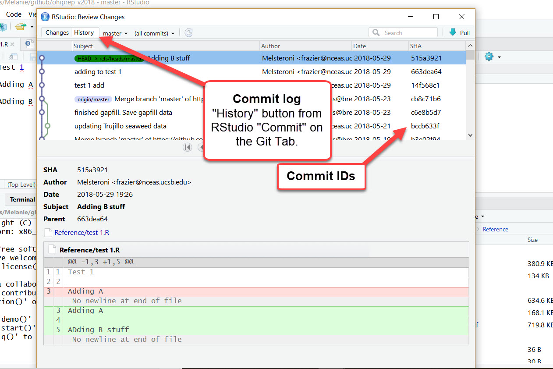The width and height of the screenshot is (553, 369).
Task: Open the gear options dropdown in RStudio
Action: click(x=499, y=57)
